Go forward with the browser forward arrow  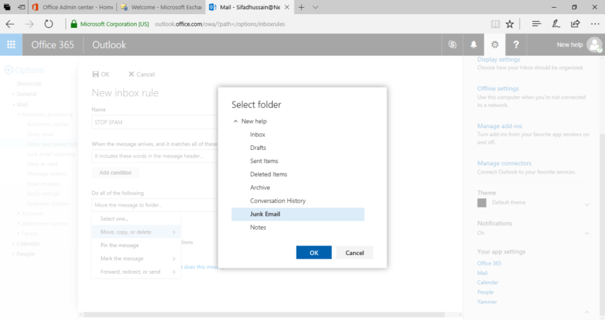[30, 24]
